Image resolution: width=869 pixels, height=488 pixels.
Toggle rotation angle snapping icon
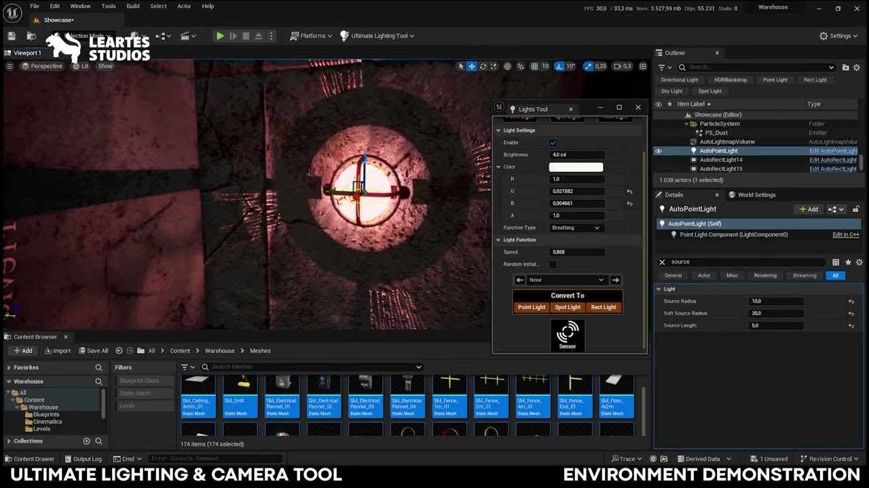[559, 66]
